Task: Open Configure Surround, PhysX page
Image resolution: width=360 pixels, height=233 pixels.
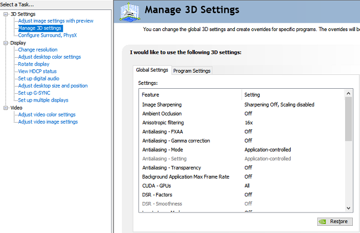Action: tap(48, 35)
